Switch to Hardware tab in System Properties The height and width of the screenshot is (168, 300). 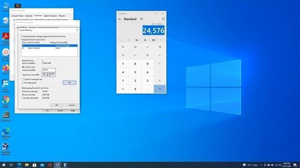coord(29,16)
